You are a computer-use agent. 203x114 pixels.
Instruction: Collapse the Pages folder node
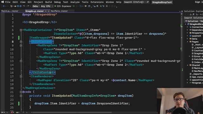tap(187, 42)
